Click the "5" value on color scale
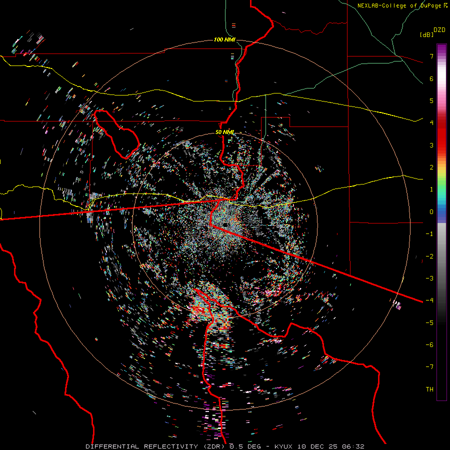 pyautogui.click(x=431, y=100)
